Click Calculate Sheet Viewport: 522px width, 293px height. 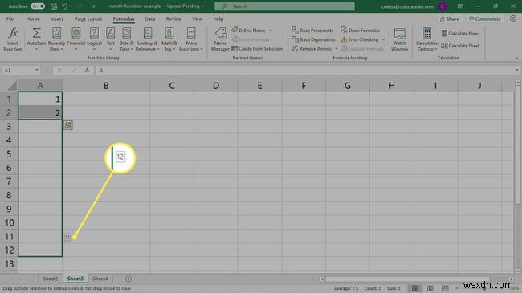(x=460, y=46)
